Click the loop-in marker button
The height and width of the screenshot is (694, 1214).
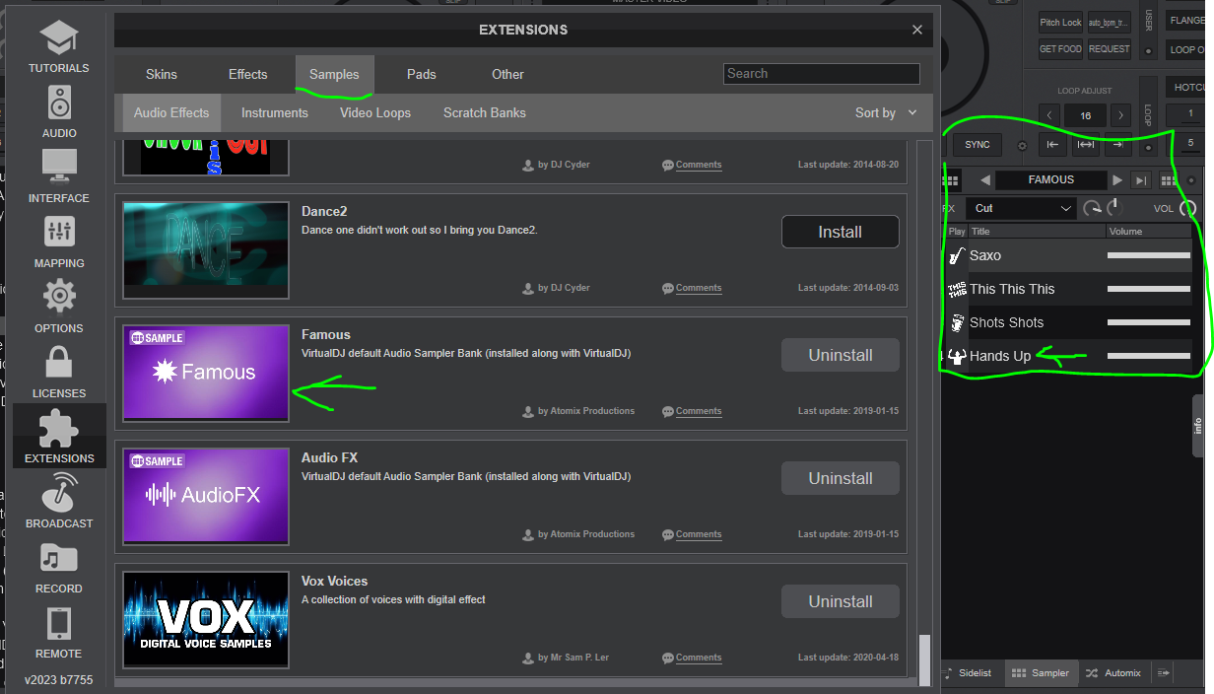click(x=1053, y=145)
